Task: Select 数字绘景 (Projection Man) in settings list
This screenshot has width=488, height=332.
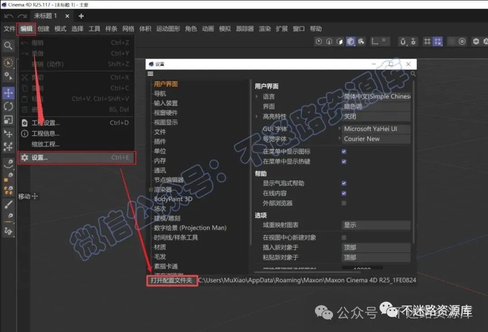Action: point(190,228)
